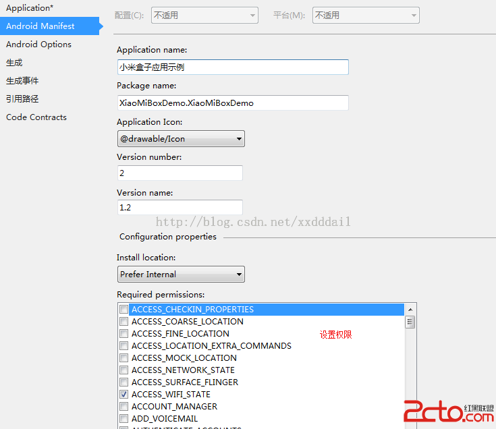496x429 pixels.
Task: Check ACCESS_COARSE_LOCATION permission
Action: coord(123,322)
